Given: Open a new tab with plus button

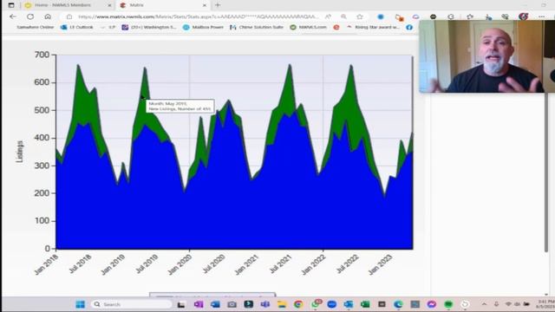Looking at the screenshot, I should click(218, 5).
